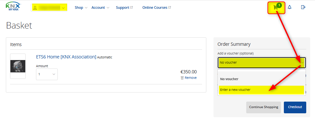
Task: Click the logout icon in header
Action: click(303, 7)
